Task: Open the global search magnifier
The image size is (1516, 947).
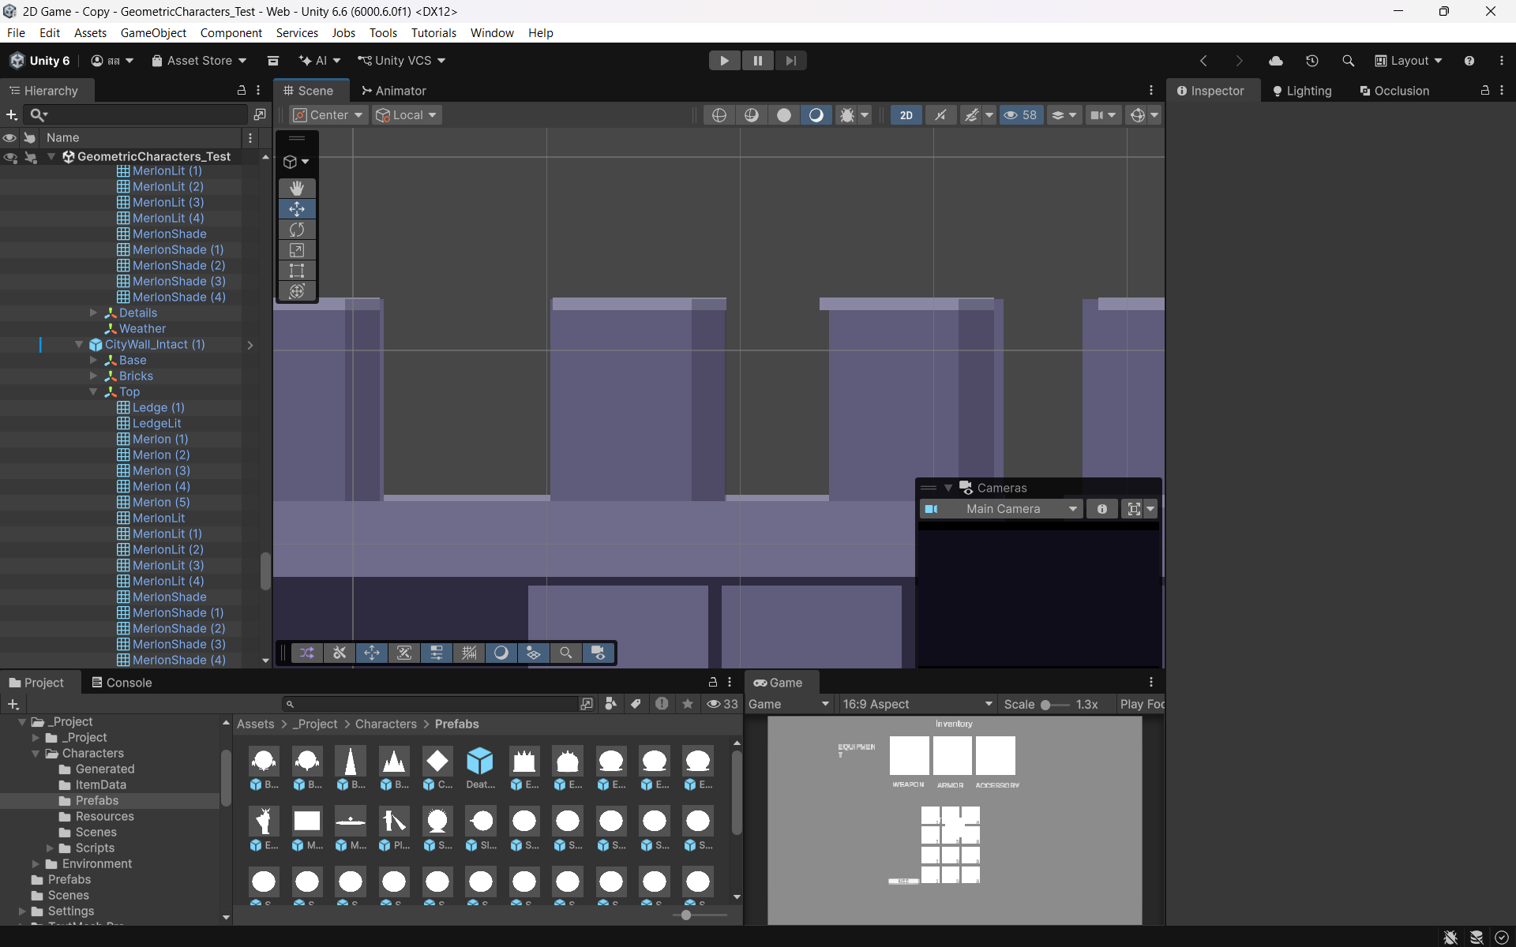Action: pyautogui.click(x=1348, y=61)
